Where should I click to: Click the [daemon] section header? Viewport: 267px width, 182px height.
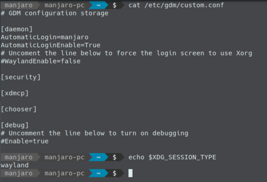tap(17, 29)
